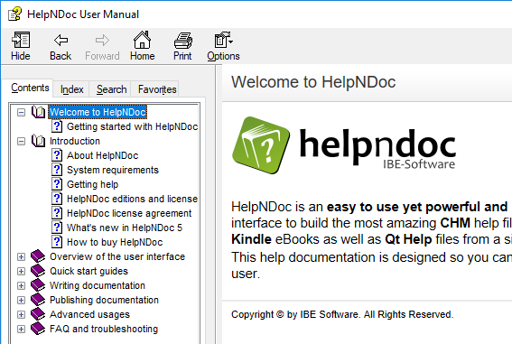Click purple book icon for Overview of the user interface
Viewport: 512px width, 344px height.
[38, 256]
